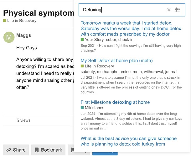Open advanced search filter options

[x=178, y=10]
